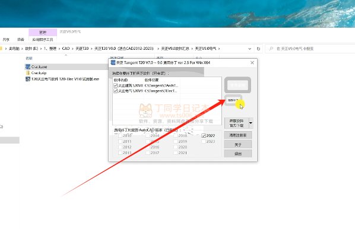Screen dimensions: 355x229
Task: Expand the chevron after 1、整理 in breadcrumb
Action: (59, 49)
